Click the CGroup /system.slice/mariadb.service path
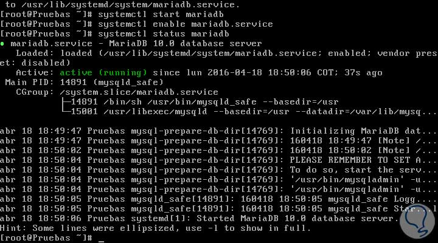 coord(131,92)
